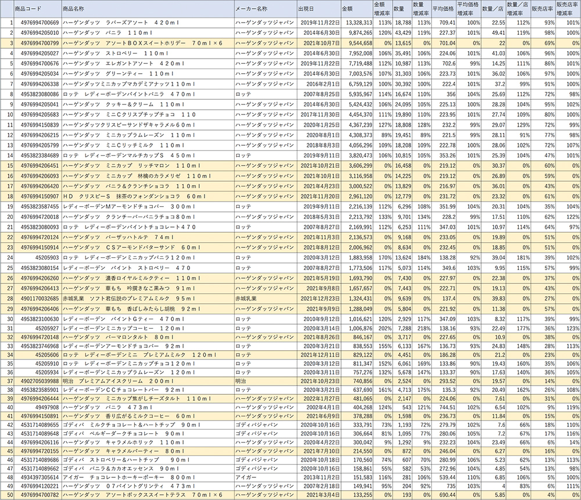Click date cell 2007年8月25日
This screenshot has width=581, height=500.
[318, 94]
